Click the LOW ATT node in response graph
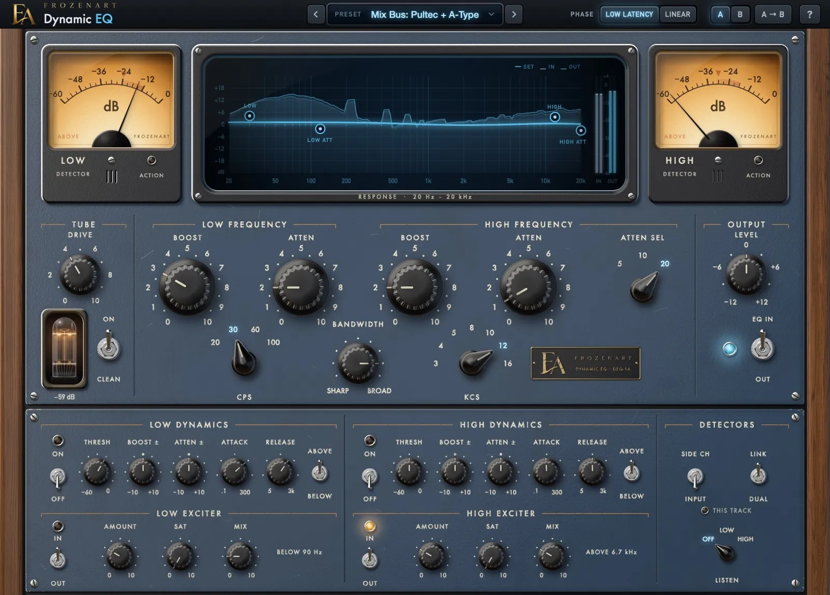Image resolution: width=830 pixels, height=595 pixels. pyautogui.click(x=320, y=129)
